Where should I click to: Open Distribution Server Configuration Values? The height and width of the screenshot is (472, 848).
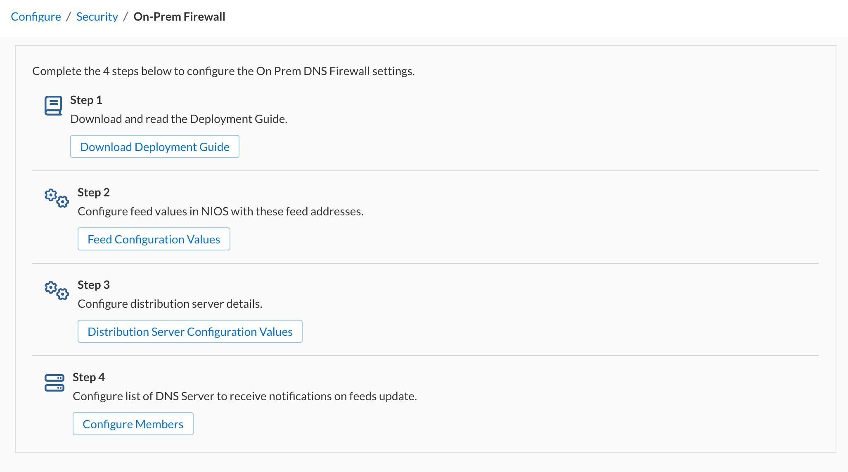coord(190,332)
